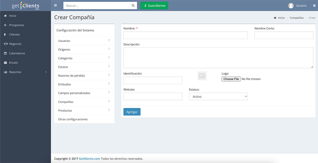The height and width of the screenshot is (163, 318).
Task: Click the search magnifier icon
Action: 133,6
